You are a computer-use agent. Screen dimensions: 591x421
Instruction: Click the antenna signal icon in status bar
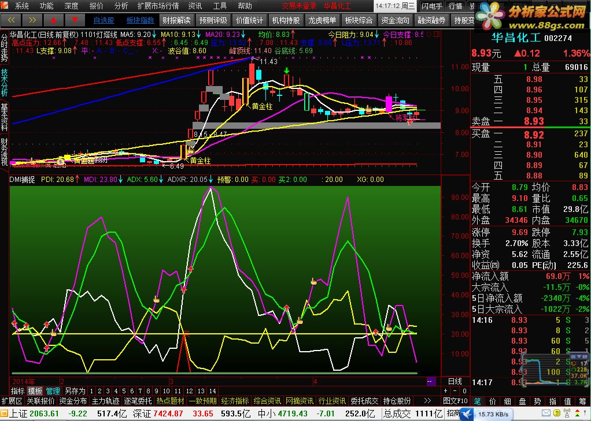coord(566,413)
